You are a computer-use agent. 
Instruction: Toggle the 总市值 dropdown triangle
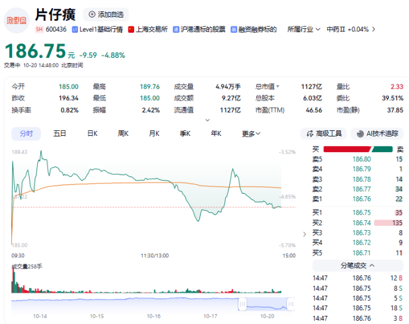pos(277,87)
